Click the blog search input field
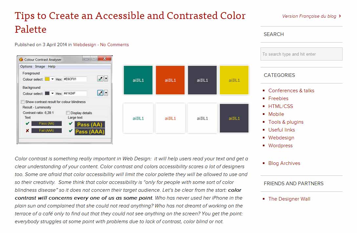The width and height of the screenshot is (357, 233). [x=301, y=54]
